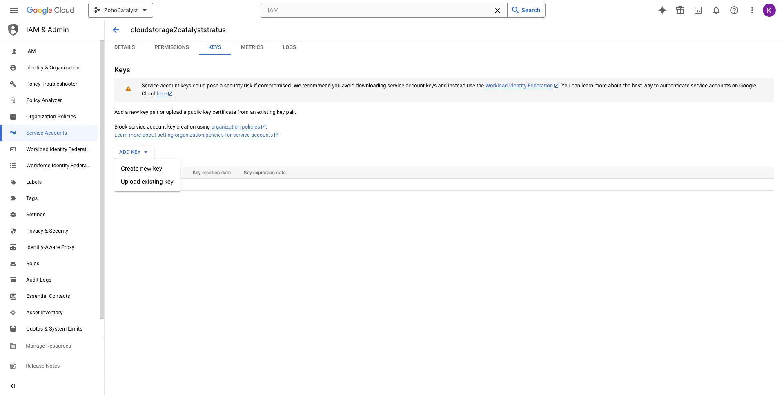
Task: Click the Settings gear icon in sidebar
Action: click(13, 215)
